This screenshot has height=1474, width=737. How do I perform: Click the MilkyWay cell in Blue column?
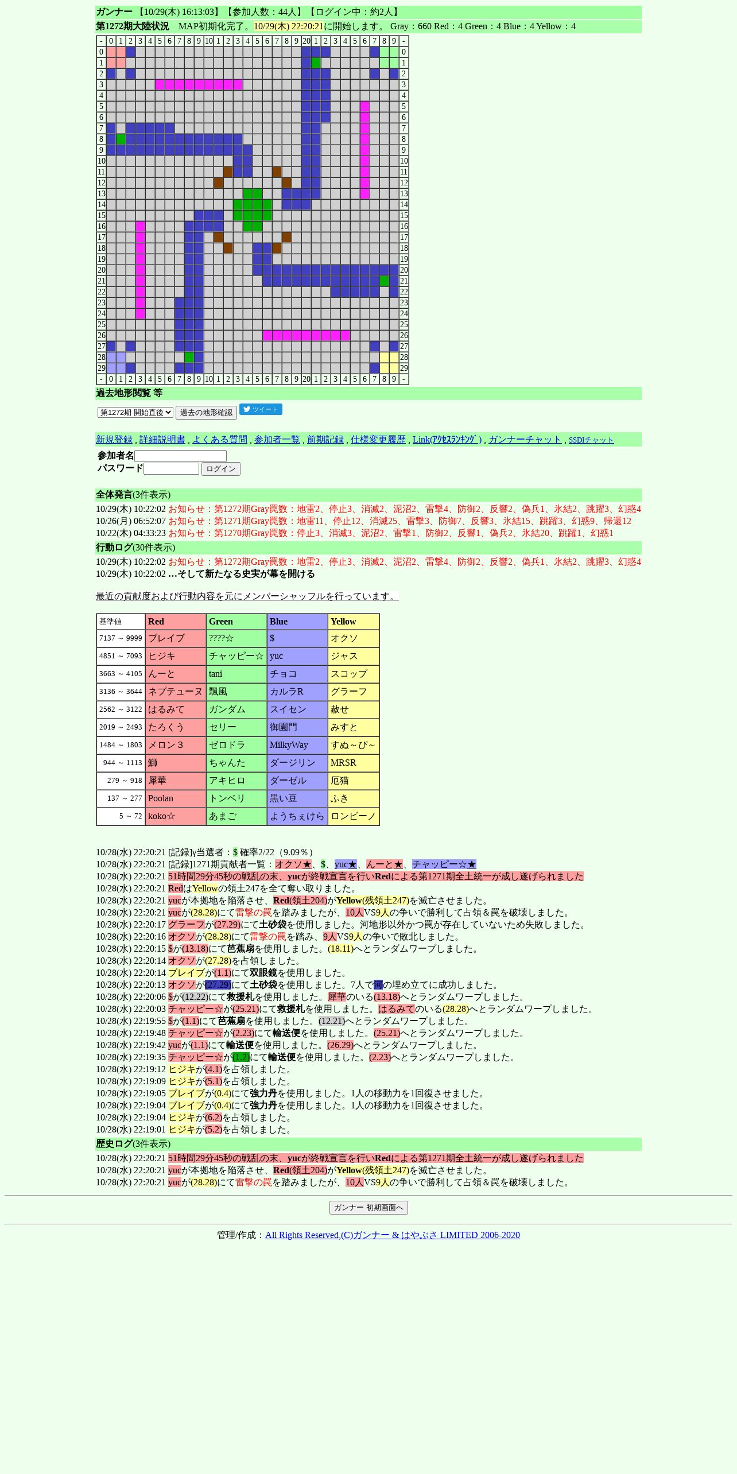[x=297, y=745]
